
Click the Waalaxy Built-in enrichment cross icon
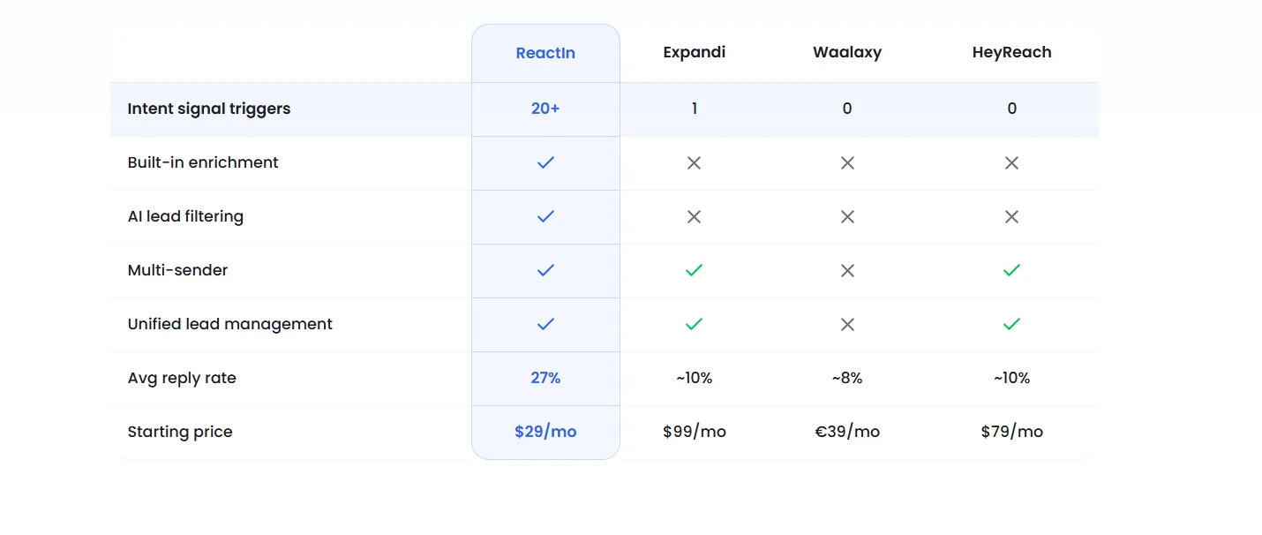(847, 162)
